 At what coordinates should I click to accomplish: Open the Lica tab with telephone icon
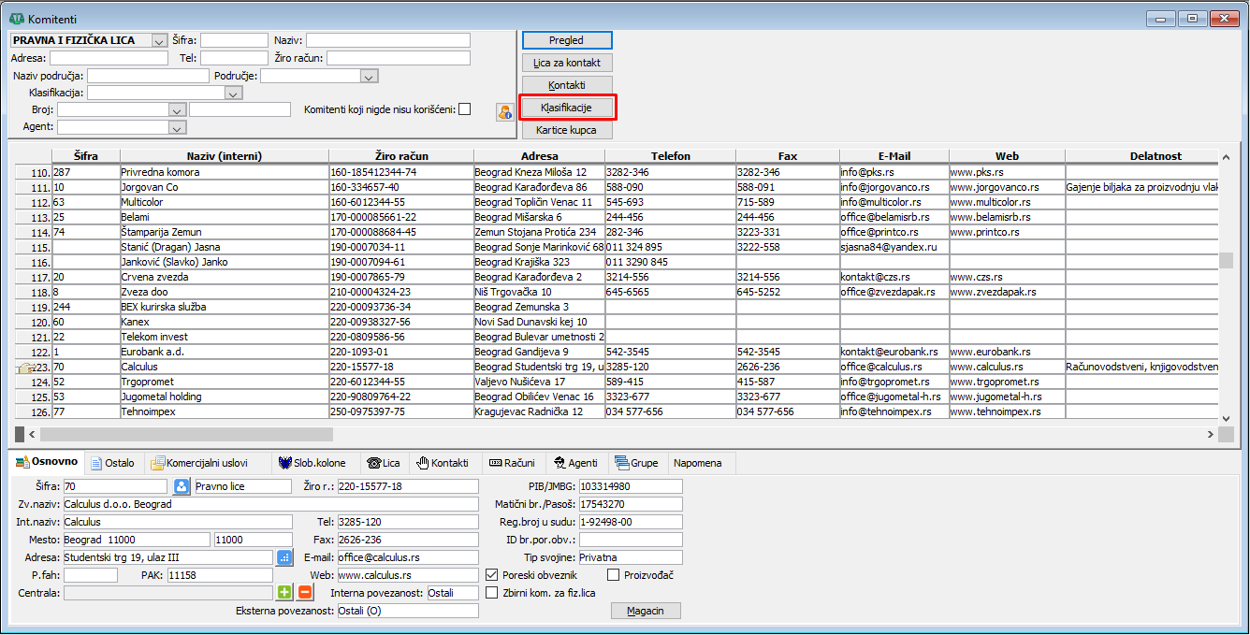(384, 463)
